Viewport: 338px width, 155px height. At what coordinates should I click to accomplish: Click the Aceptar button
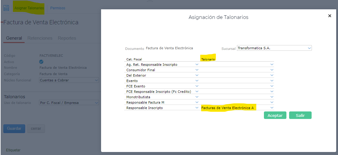[x=275, y=115]
